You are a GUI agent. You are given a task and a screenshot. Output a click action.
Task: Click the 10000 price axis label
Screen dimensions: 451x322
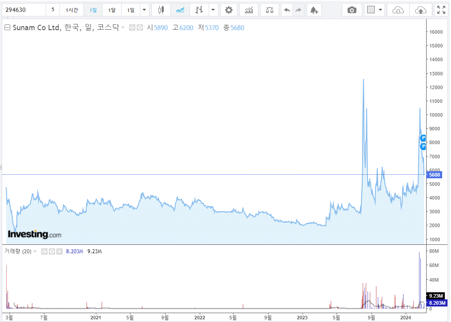tap(436, 115)
